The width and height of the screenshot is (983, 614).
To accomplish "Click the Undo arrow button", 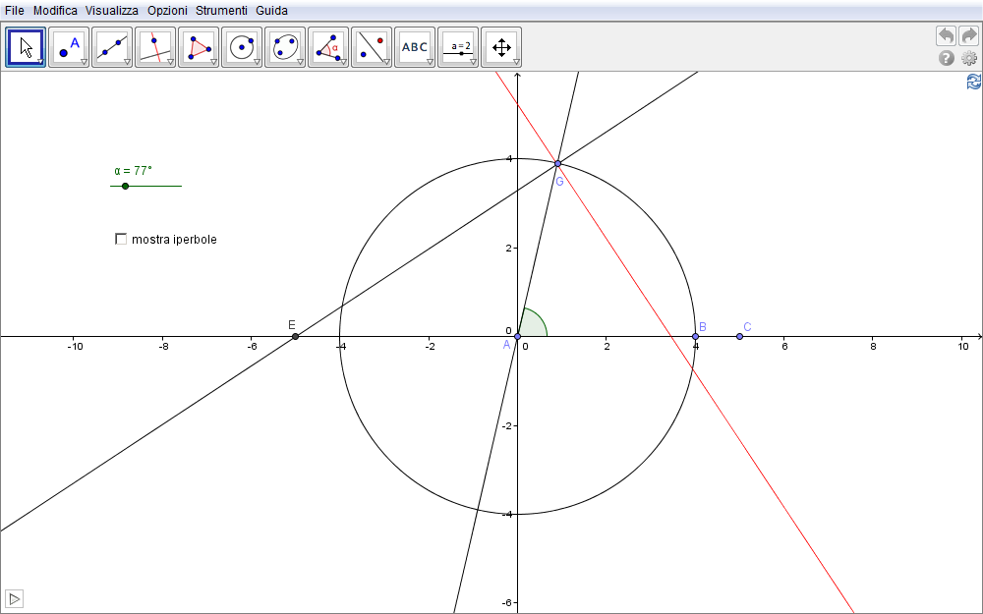I will [946, 35].
